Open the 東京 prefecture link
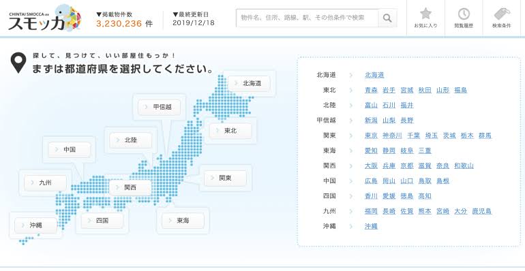This screenshot has width=525, height=271. [371, 135]
